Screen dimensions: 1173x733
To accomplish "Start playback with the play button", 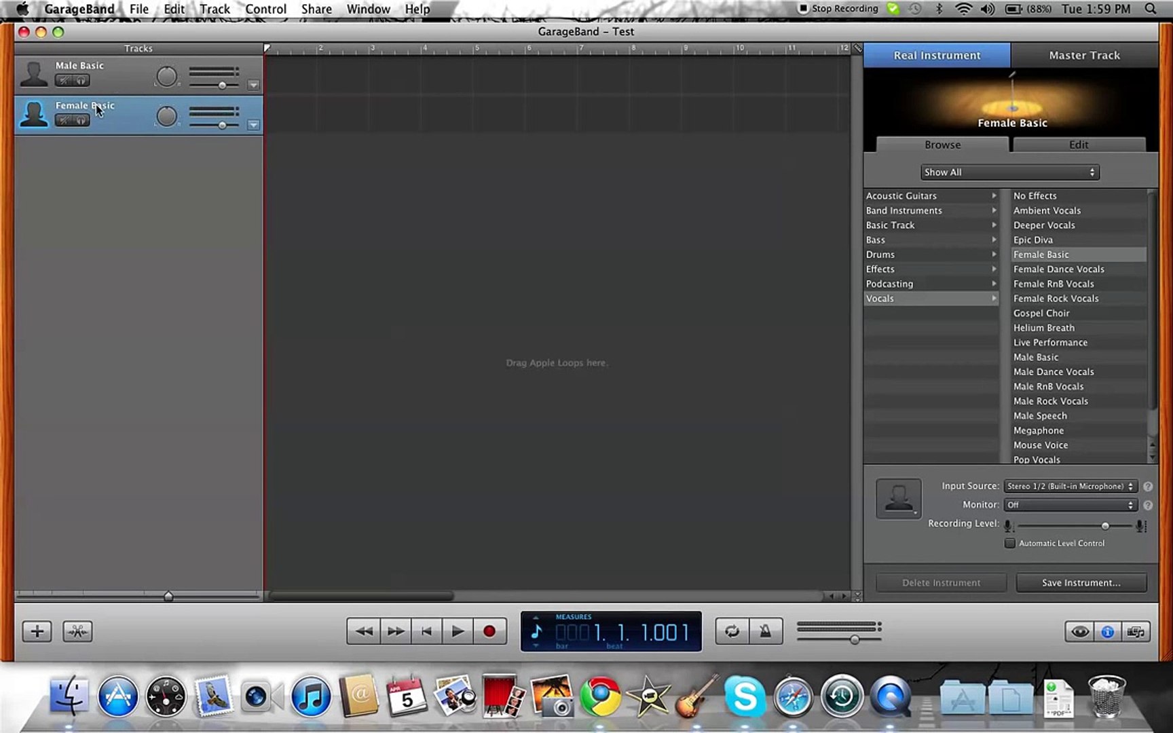I will pyautogui.click(x=458, y=631).
